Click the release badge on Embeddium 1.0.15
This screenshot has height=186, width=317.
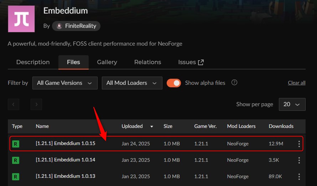pyautogui.click(x=16, y=144)
